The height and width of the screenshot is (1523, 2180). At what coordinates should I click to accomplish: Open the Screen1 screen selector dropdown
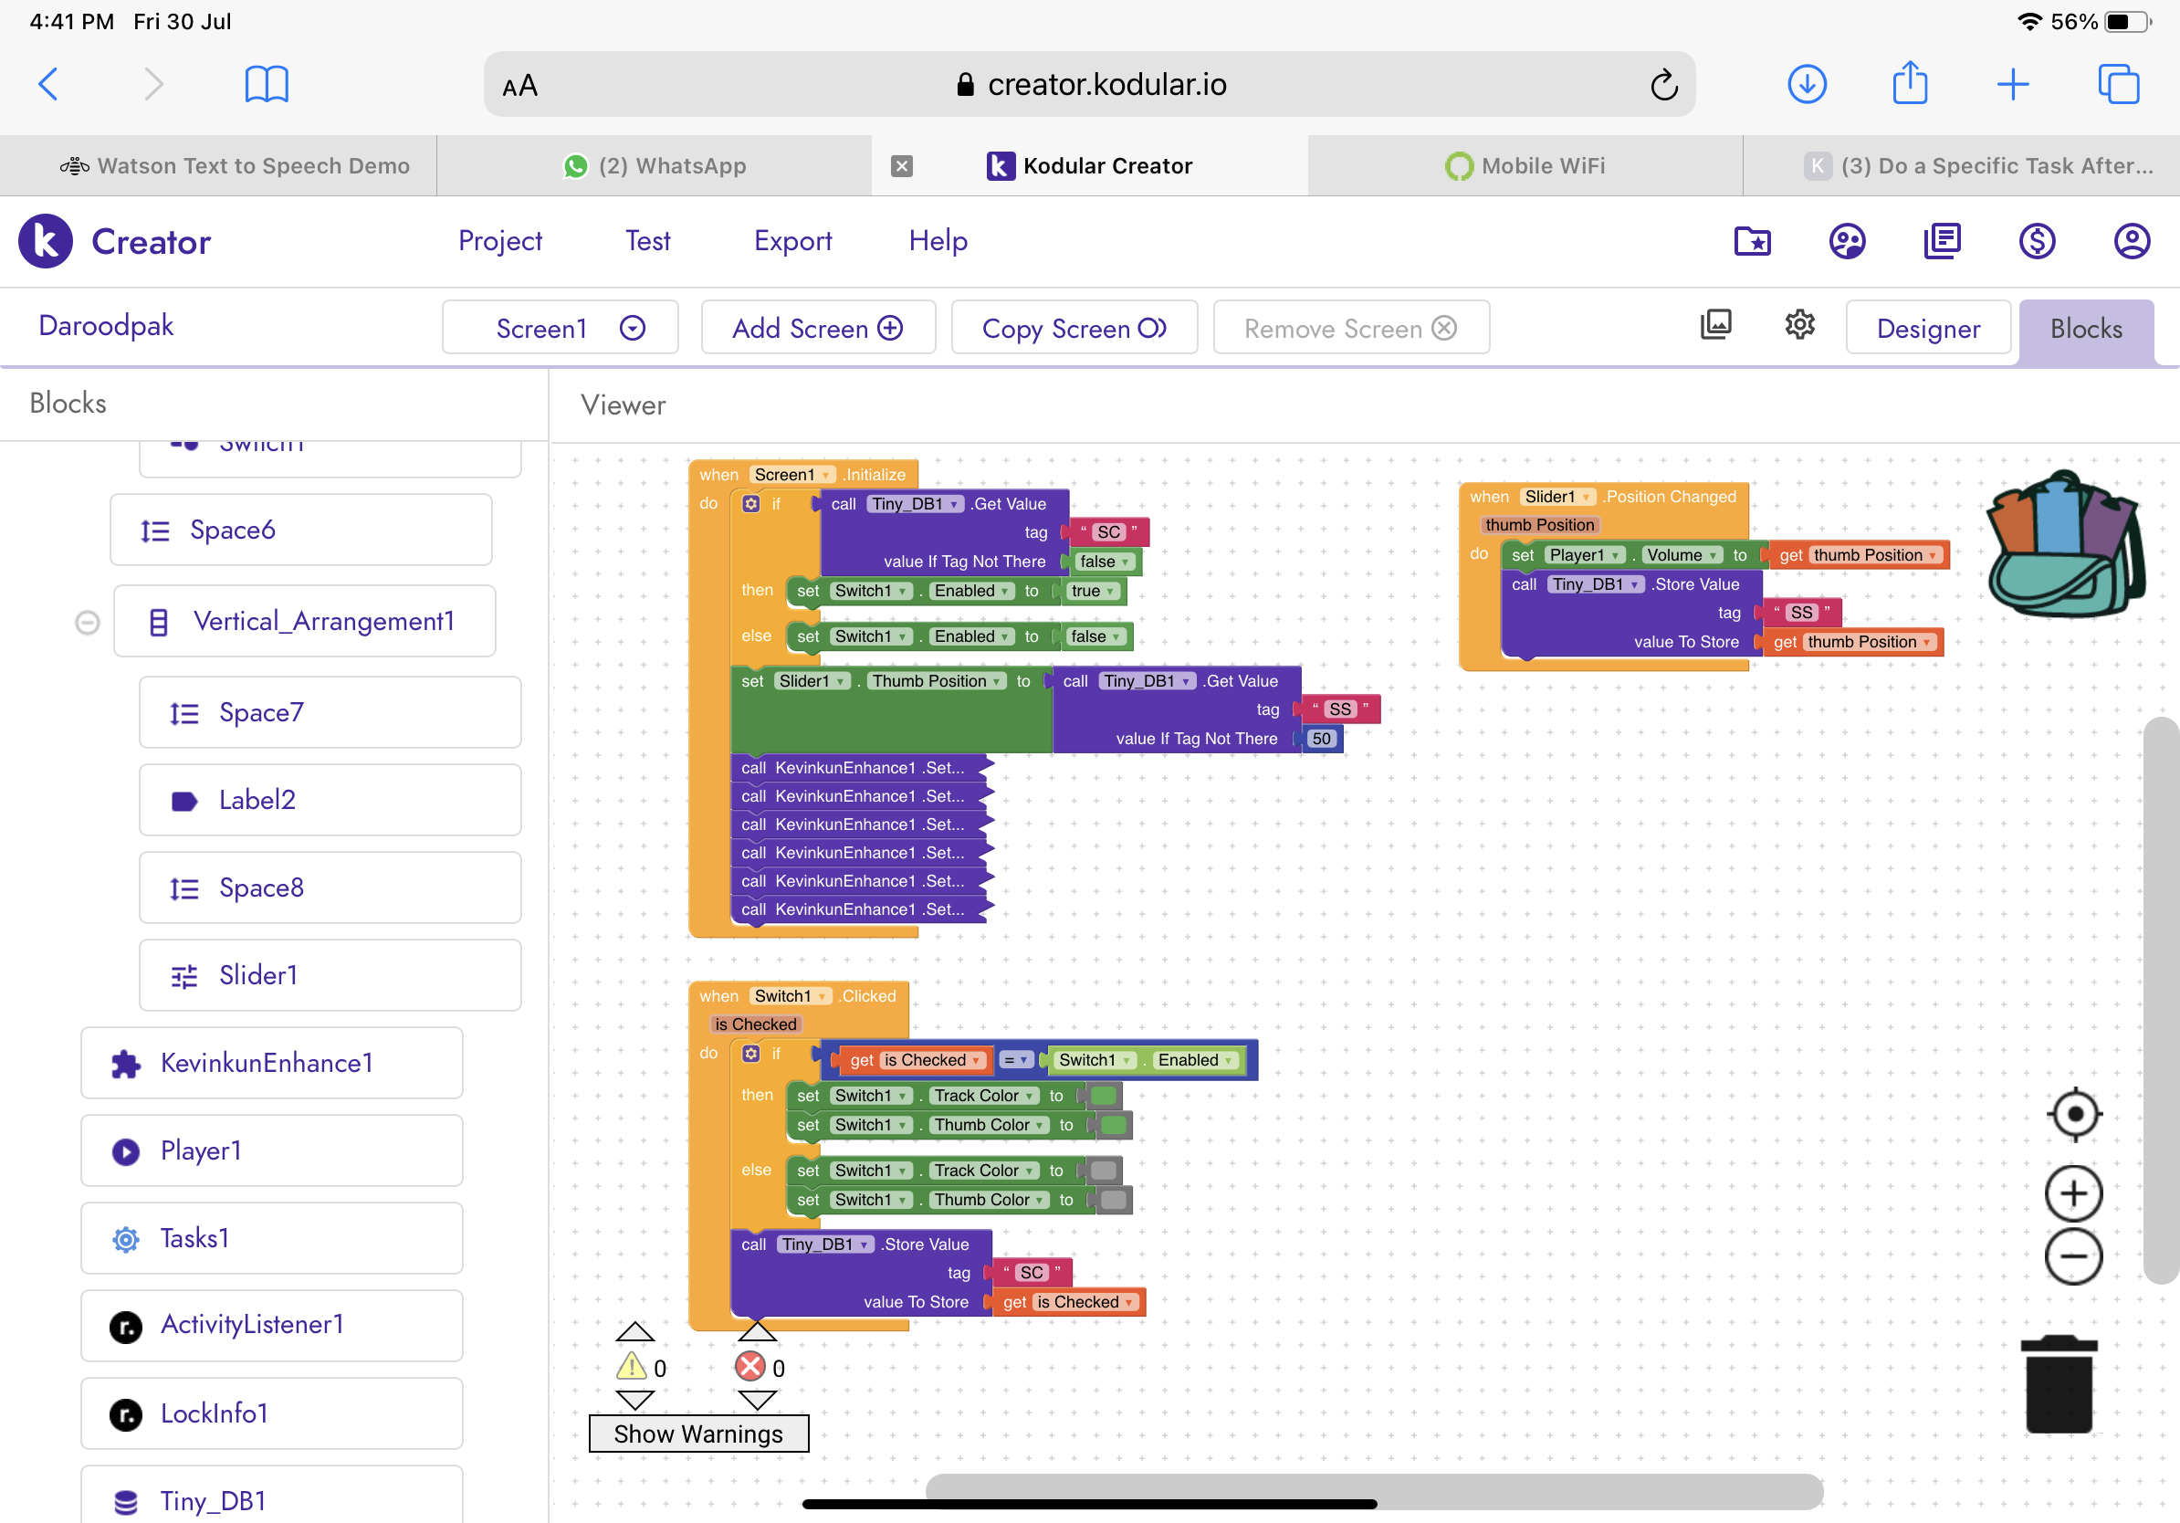561,329
